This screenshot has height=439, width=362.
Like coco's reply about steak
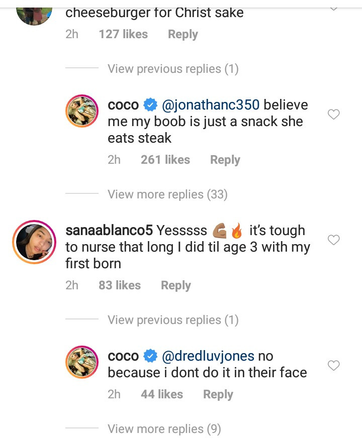333,115
